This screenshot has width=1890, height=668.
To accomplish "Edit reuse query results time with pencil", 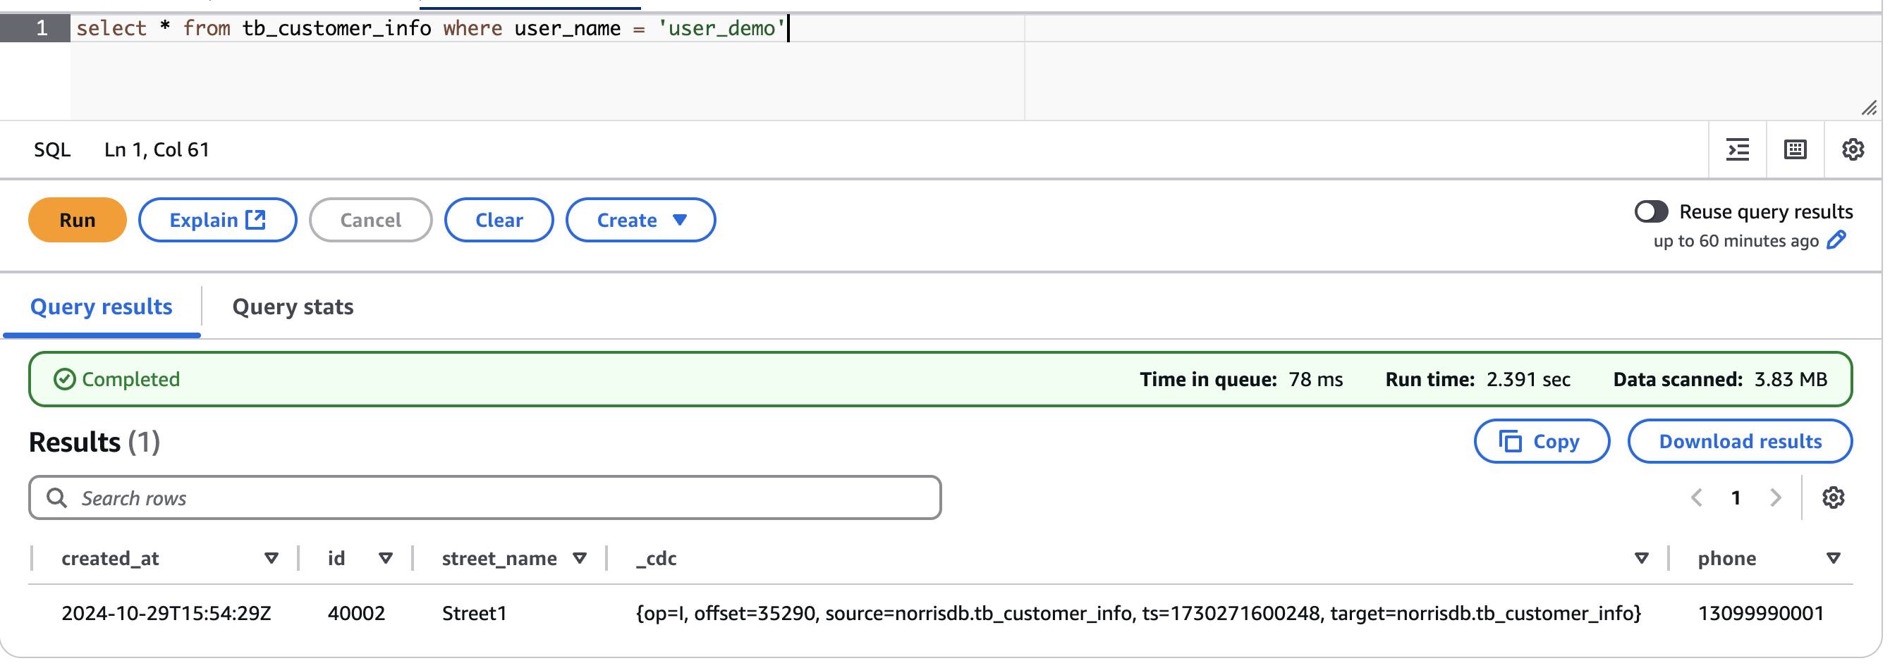I will click(1836, 240).
